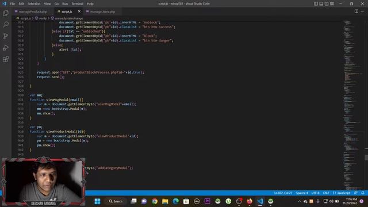Open the Terminal menu
The height and width of the screenshot is (207, 368).
click(78, 4)
